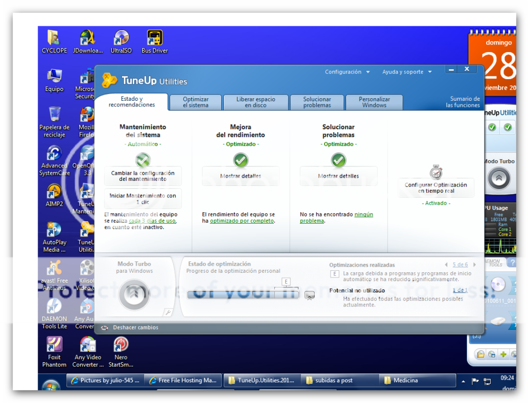The width and height of the screenshot is (529, 403).
Task: Click the real-time optimization stopwatch icon
Action: (436, 172)
